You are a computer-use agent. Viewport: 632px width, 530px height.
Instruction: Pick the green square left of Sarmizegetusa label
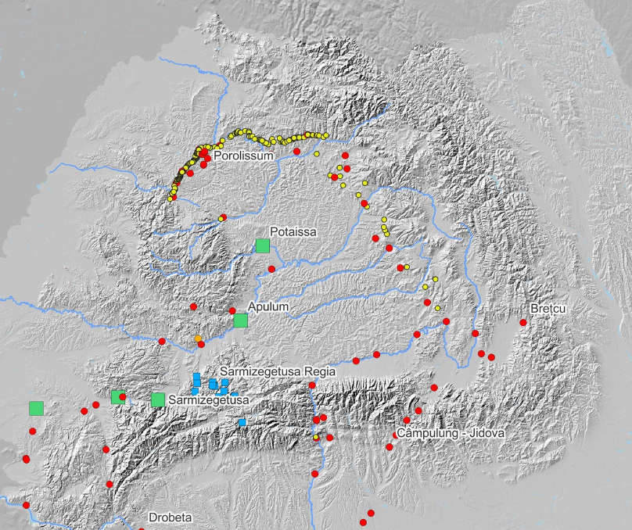coord(158,400)
